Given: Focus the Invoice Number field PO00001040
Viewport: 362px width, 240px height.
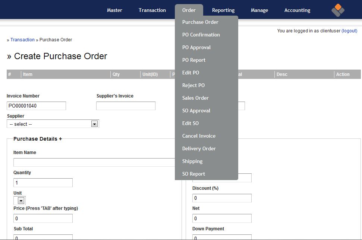Looking at the screenshot, I should tap(36, 106).
